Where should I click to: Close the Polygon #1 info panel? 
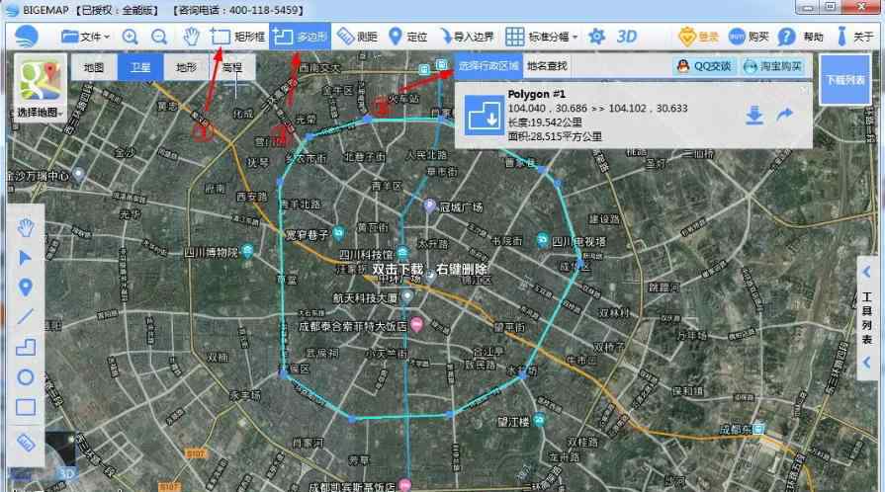tap(805, 89)
